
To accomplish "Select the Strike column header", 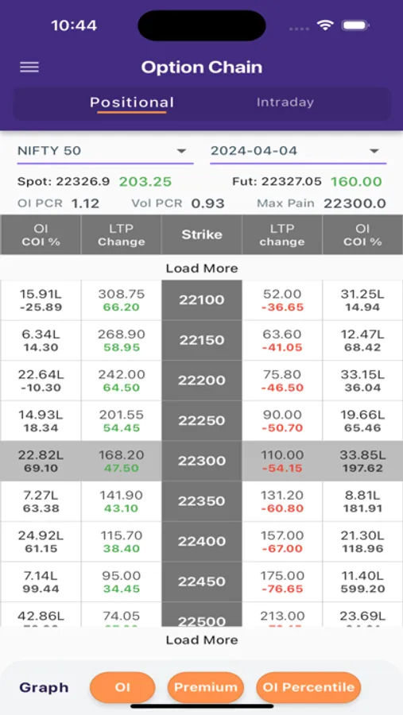I will pos(202,234).
